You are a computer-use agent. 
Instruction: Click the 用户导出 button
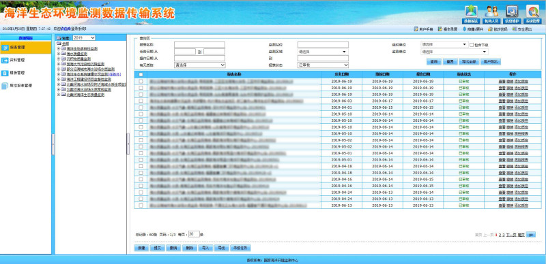(x=491, y=62)
